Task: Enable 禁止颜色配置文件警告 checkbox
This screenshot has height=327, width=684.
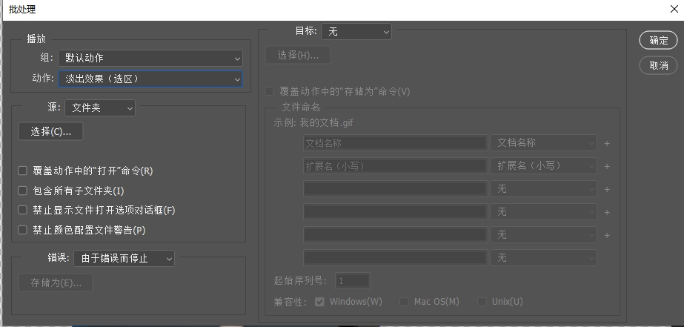Action: pos(22,231)
